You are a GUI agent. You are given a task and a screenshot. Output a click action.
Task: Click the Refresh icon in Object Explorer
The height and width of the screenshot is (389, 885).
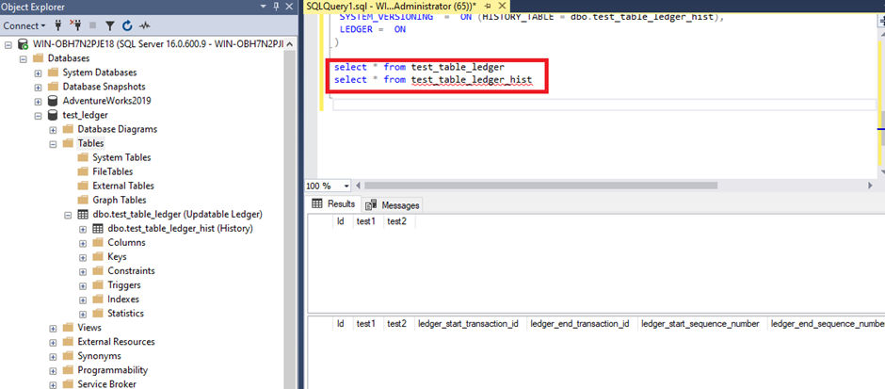[127, 25]
